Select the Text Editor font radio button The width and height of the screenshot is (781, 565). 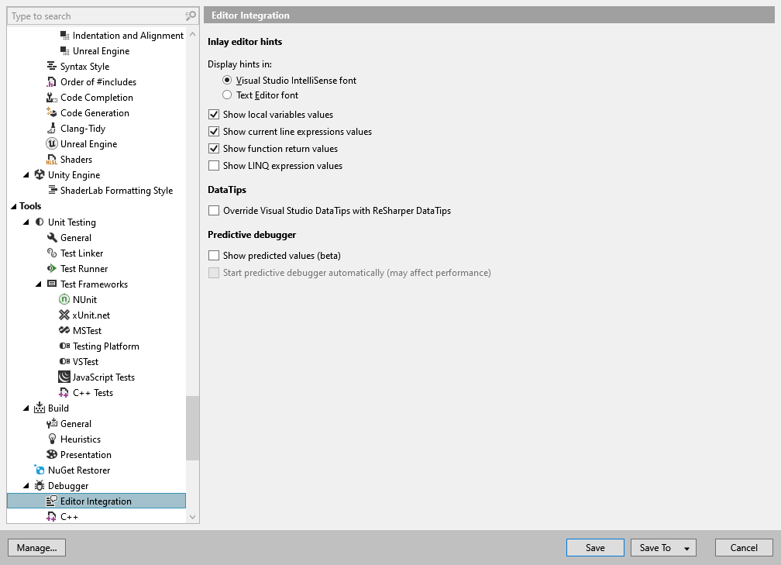click(x=229, y=95)
